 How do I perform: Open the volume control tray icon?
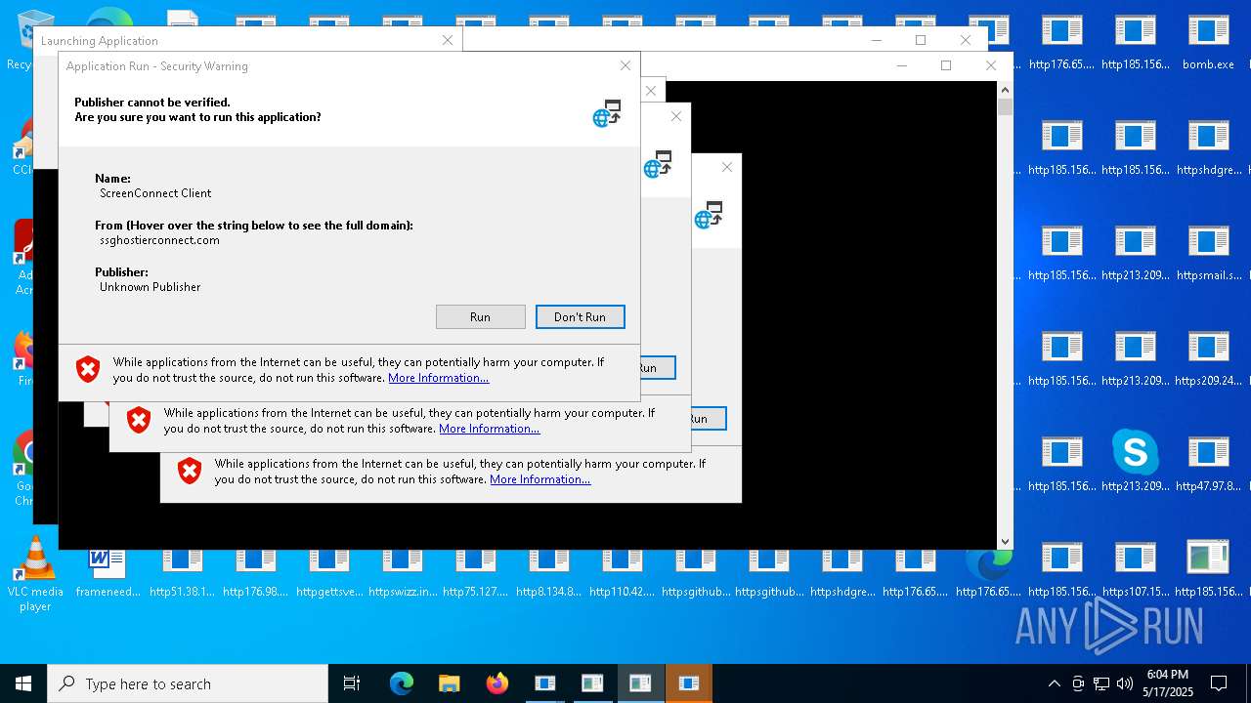point(1125,683)
